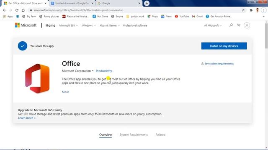Screen dimensions: 268x150
Task: Expand the description with More link
Action: click(x=65, y=92)
